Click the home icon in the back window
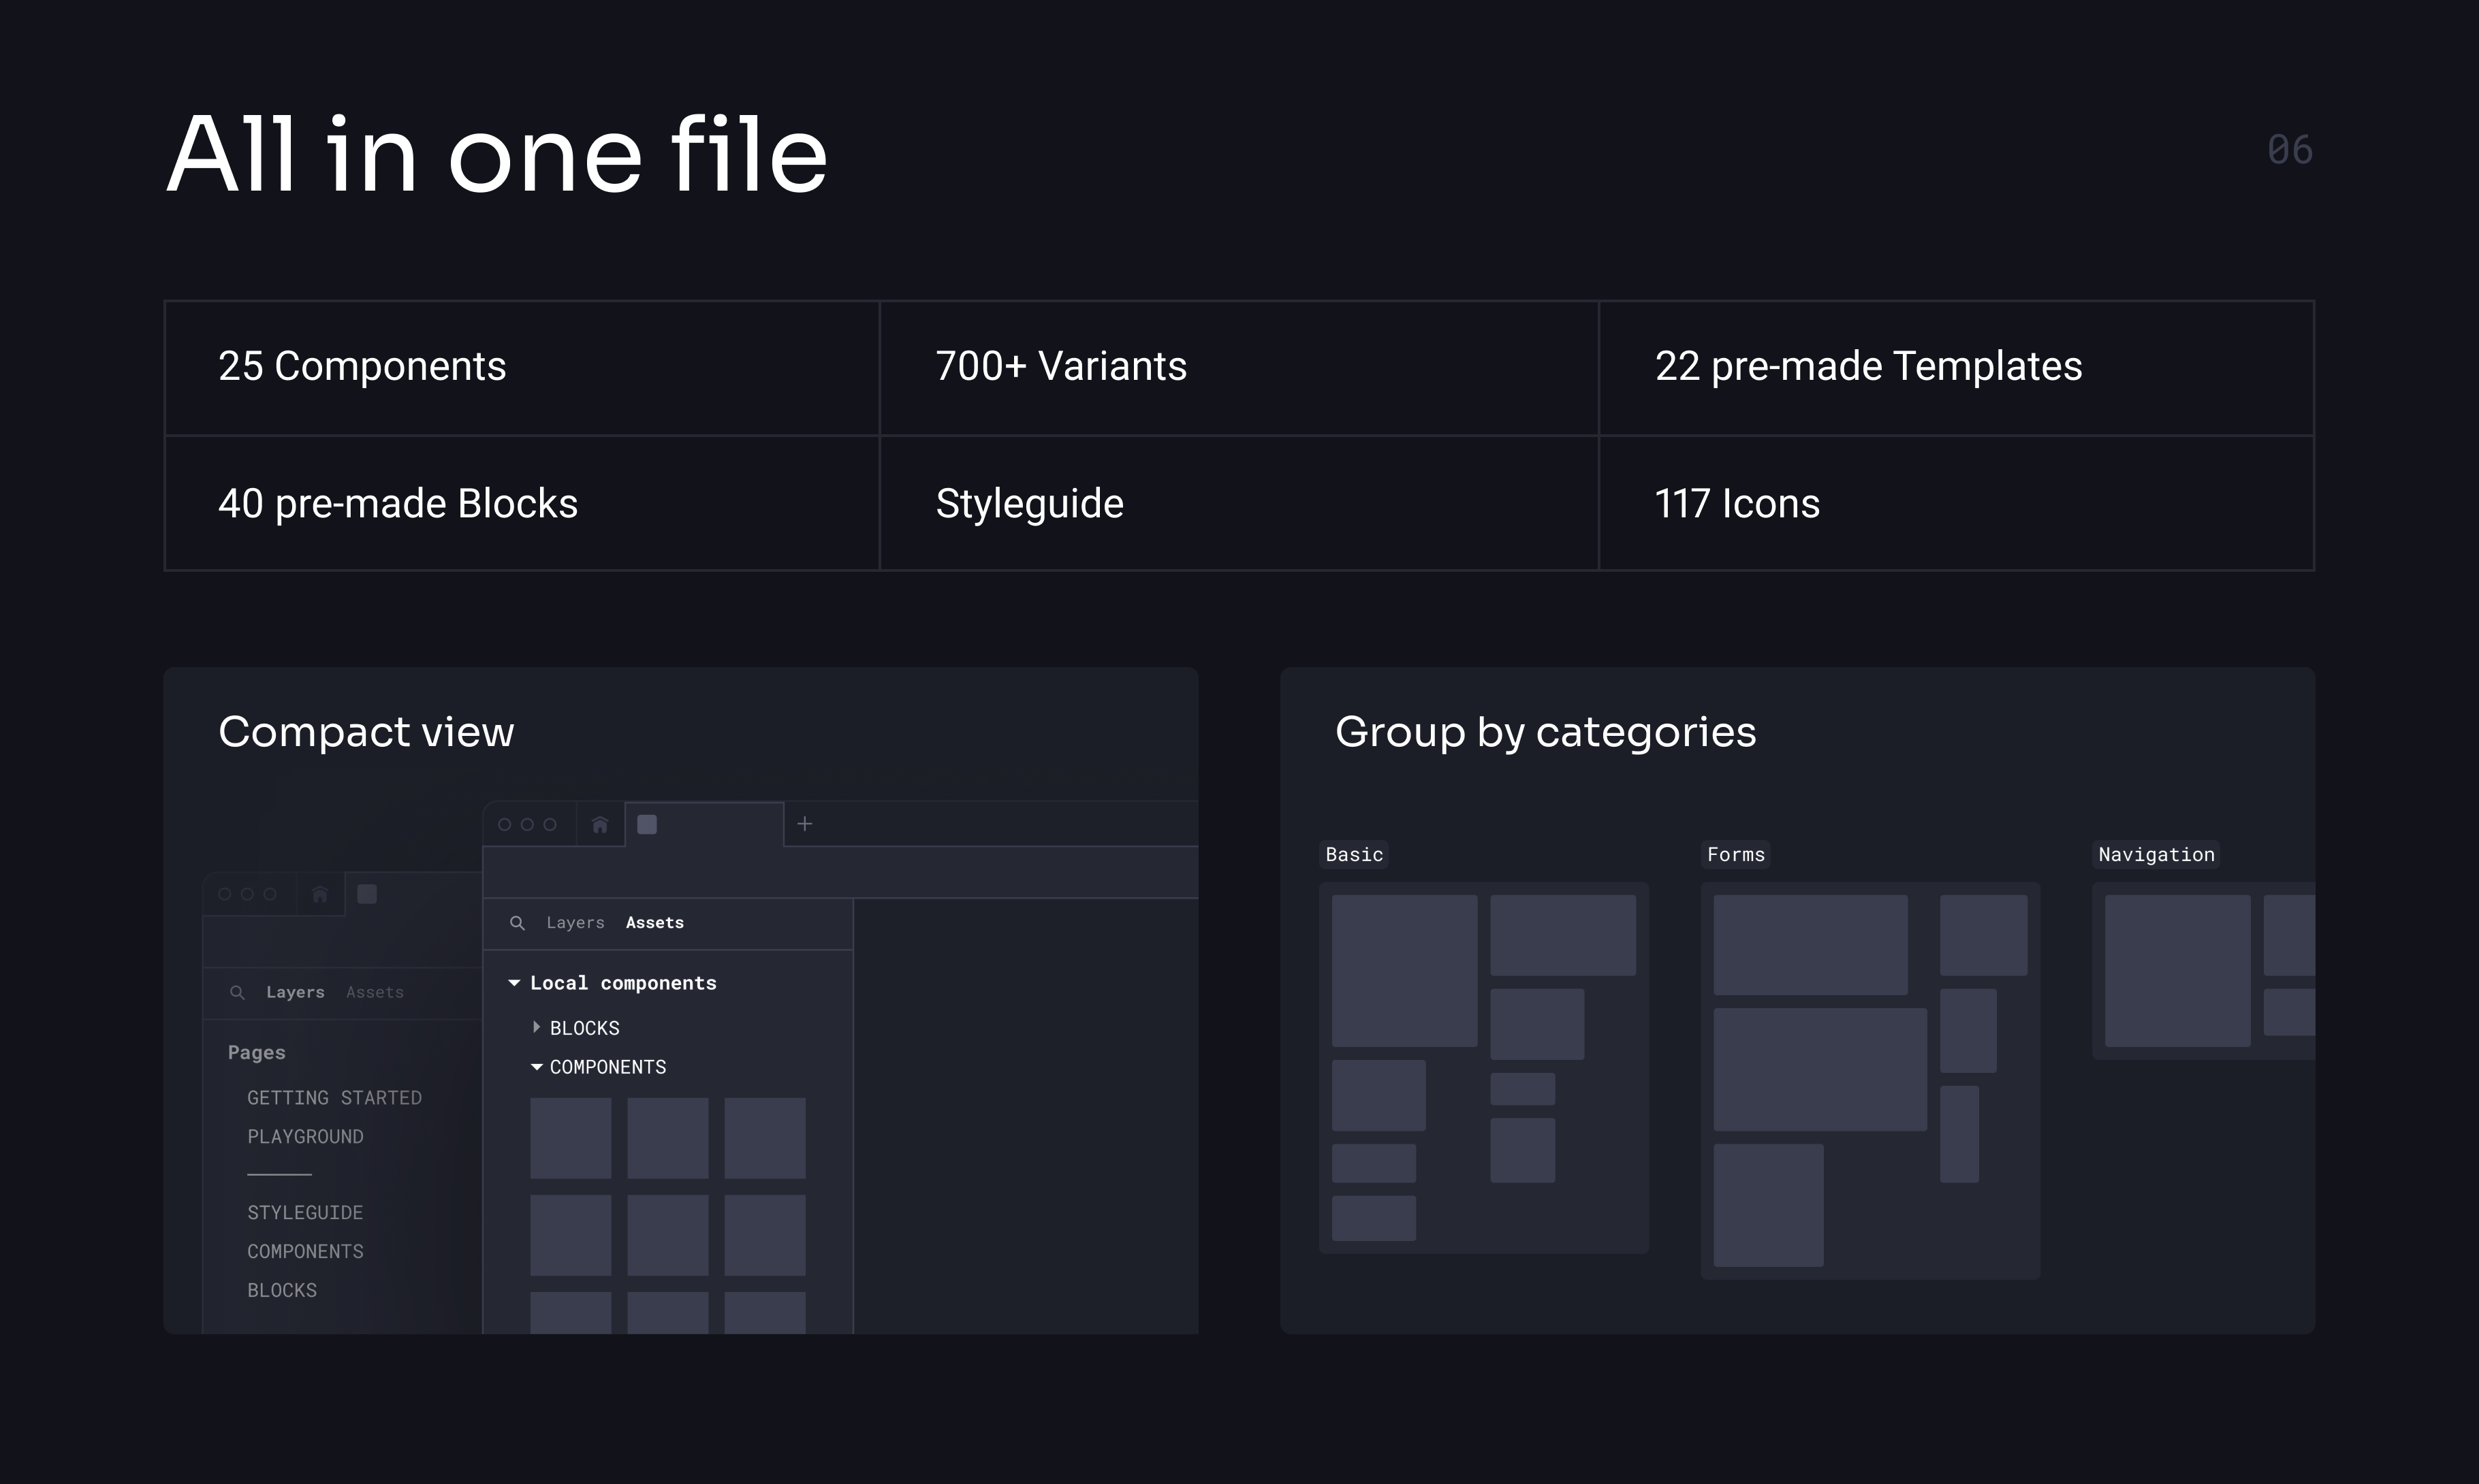This screenshot has width=2479, height=1484. tap(320, 895)
